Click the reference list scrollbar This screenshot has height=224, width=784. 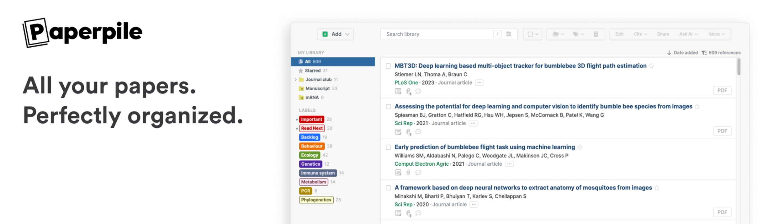739,67
